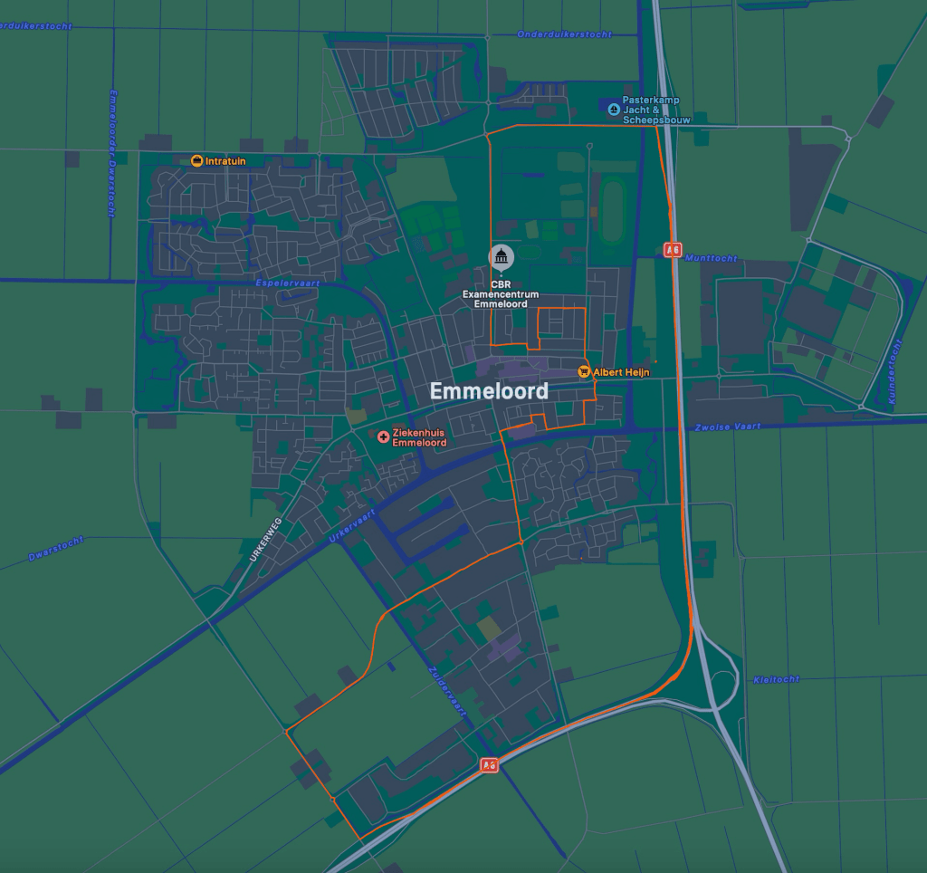927x873 pixels.
Task: Click the A6 road shield near Muntocht
Action: [672, 249]
